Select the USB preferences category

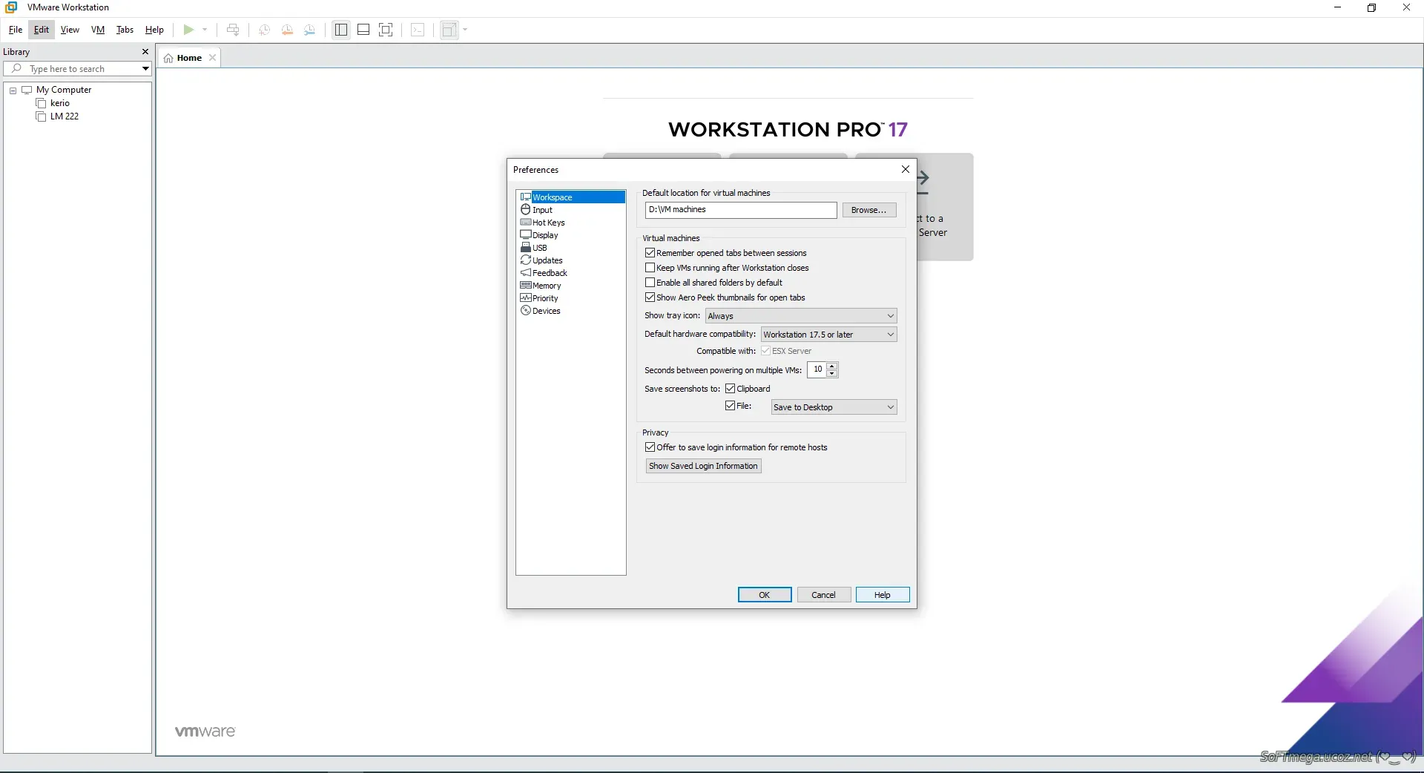(539, 248)
